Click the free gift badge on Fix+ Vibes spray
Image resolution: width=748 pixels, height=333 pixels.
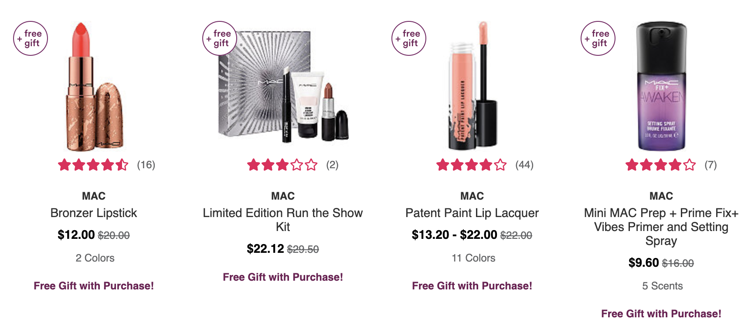(598, 38)
